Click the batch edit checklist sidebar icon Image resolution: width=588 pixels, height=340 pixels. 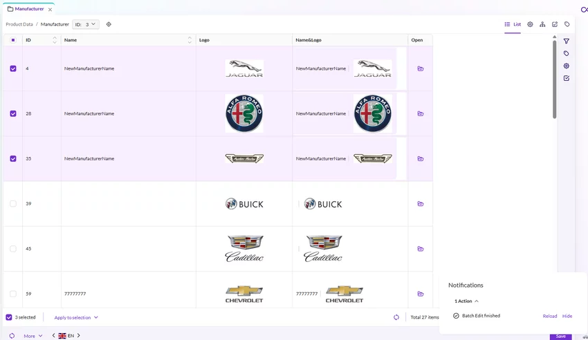point(567,78)
